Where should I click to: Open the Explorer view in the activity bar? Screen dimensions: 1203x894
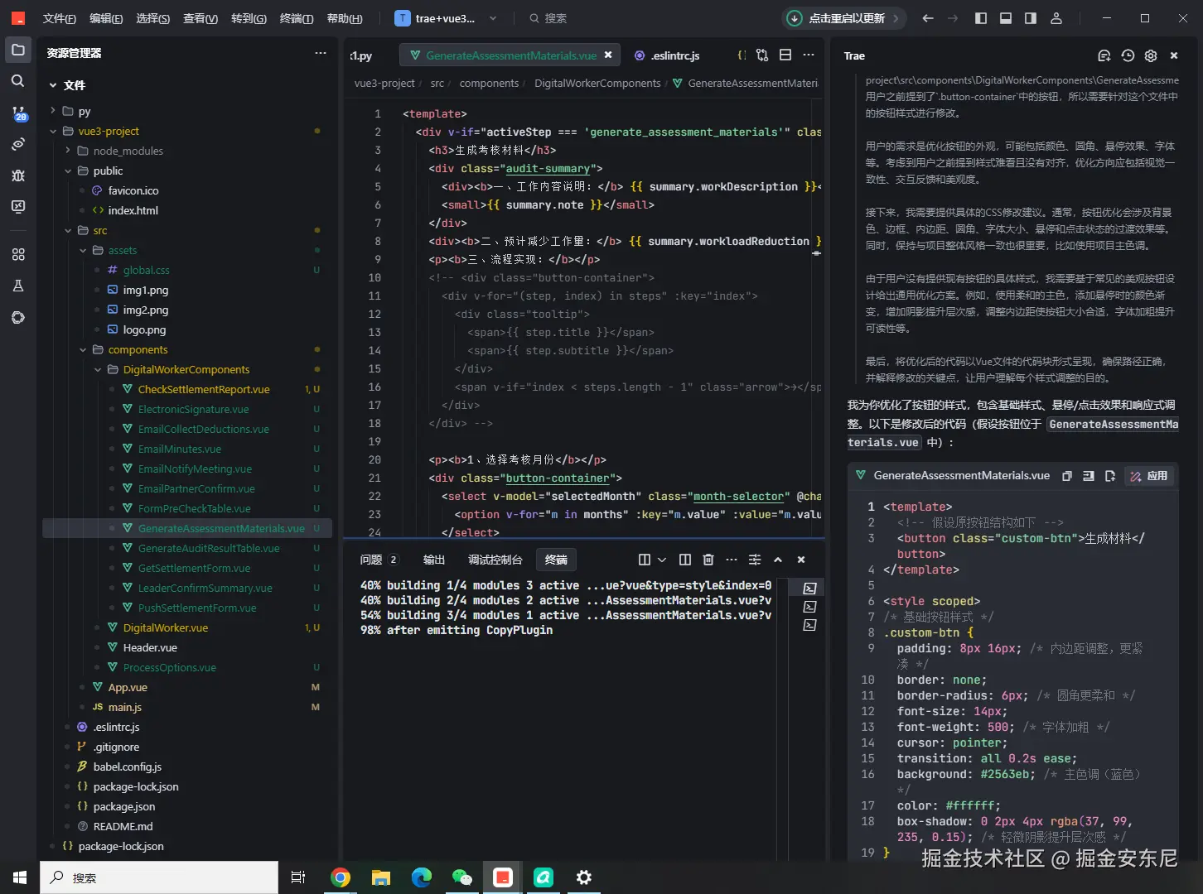point(18,50)
